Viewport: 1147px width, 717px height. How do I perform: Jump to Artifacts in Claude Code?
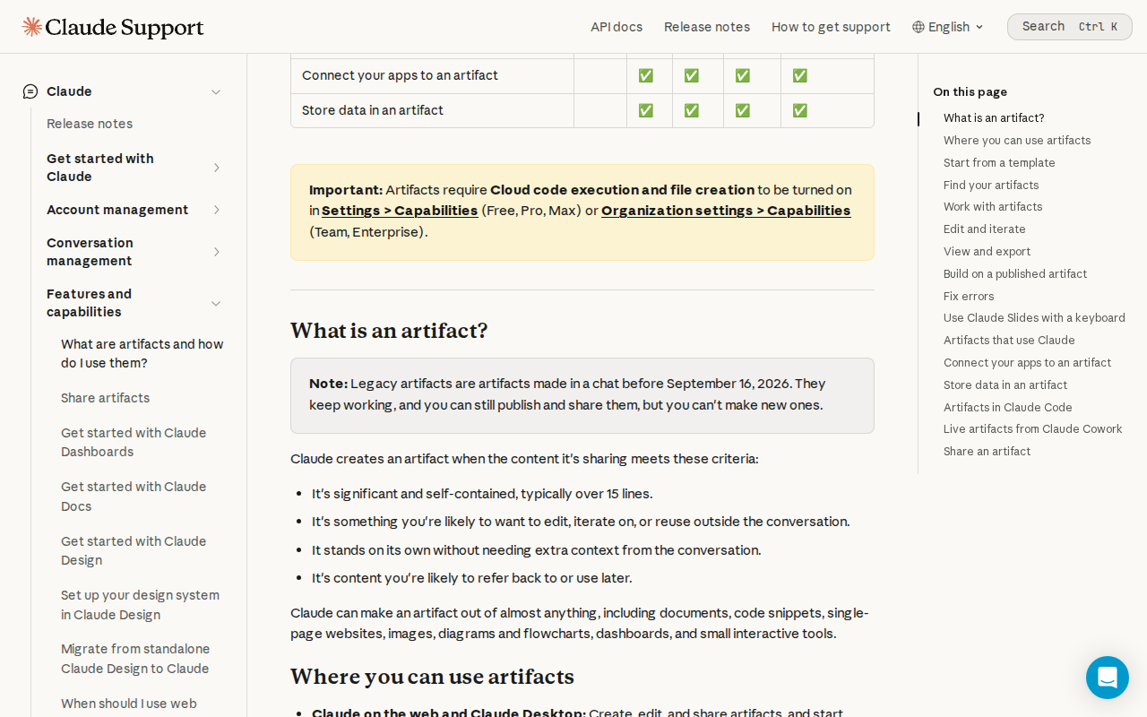pyautogui.click(x=1008, y=408)
